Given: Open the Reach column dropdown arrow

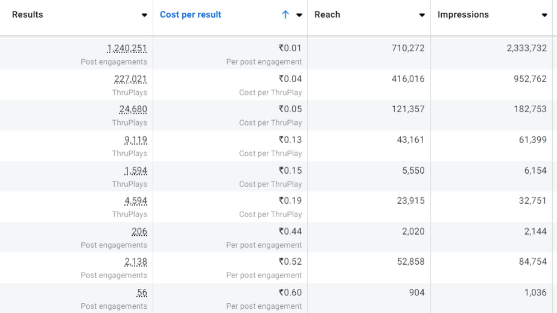Looking at the screenshot, I should (x=422, y=15).
